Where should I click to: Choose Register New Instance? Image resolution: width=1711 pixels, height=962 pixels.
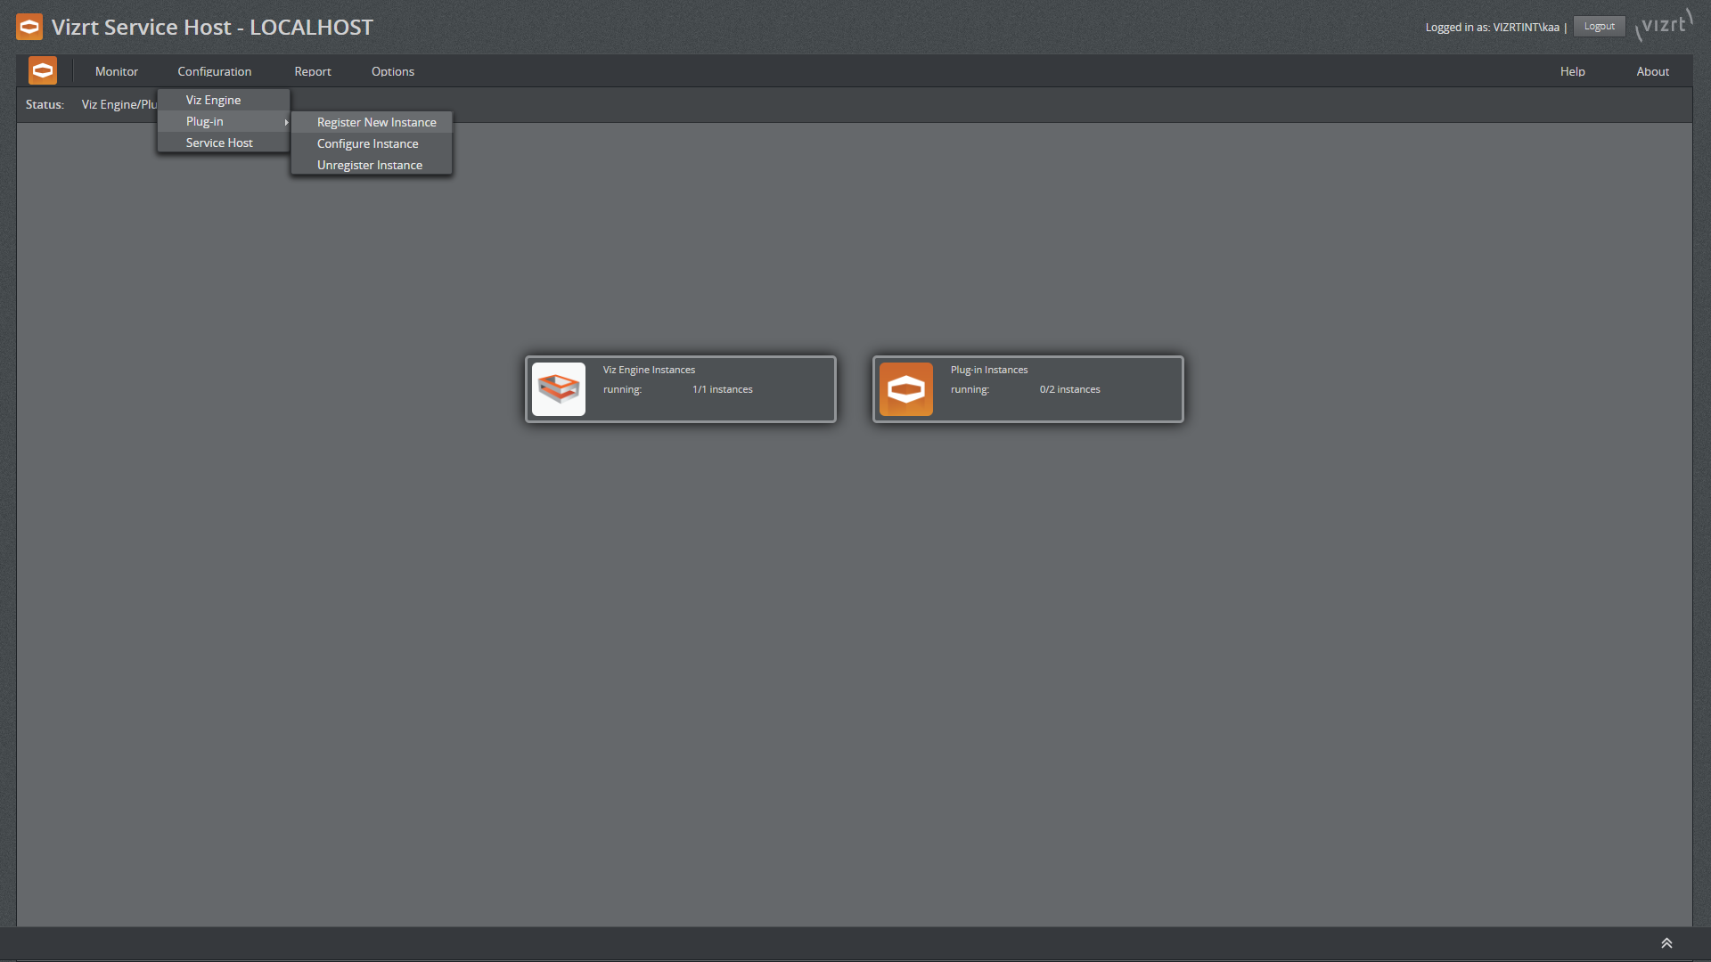tap(376, 122)
